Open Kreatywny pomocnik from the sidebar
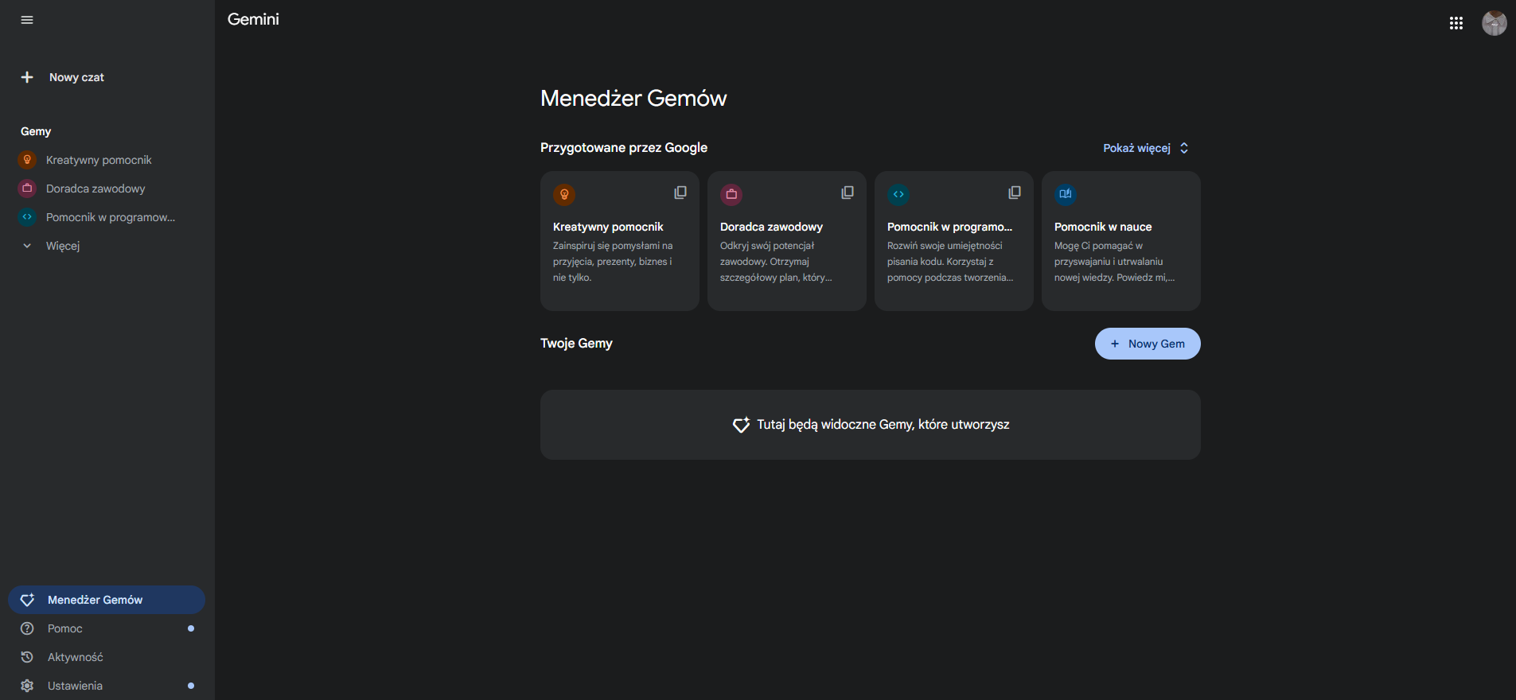The height and width of the screenshot is (700, 1516). click(x=99, y=160)
